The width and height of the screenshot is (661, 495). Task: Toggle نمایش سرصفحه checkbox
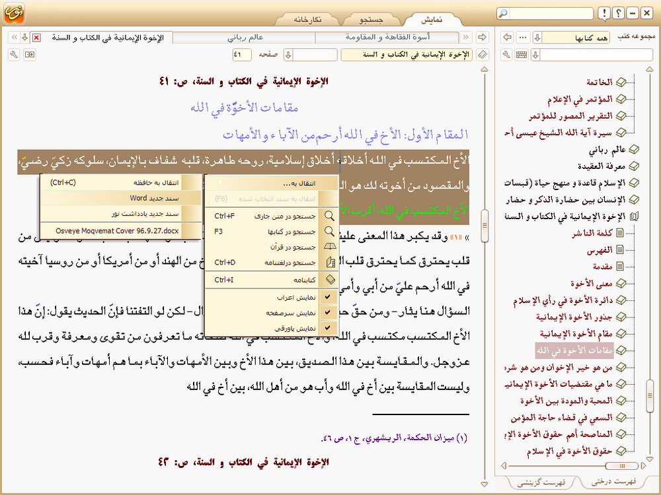coord(328,312)
